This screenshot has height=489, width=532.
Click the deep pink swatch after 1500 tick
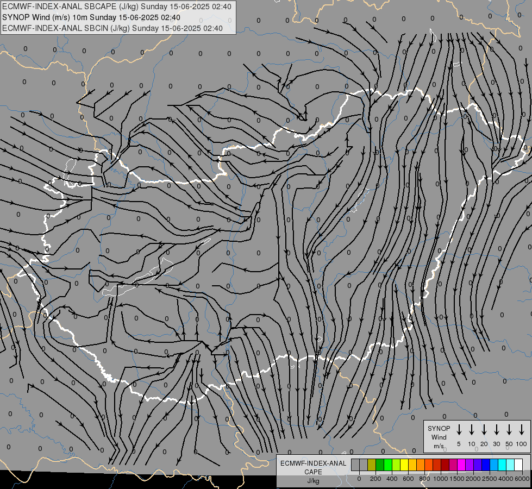tap(453, 465)
